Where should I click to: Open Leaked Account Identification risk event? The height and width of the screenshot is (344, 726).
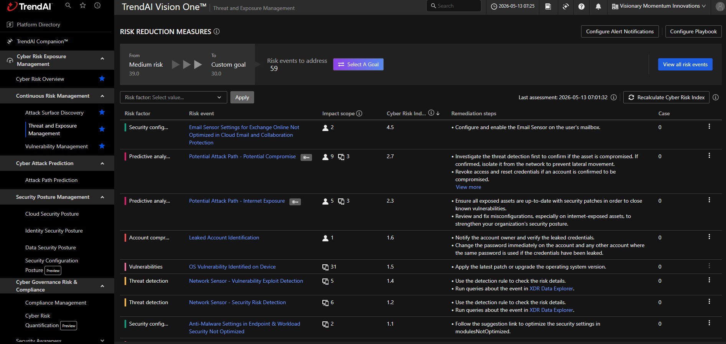tap(224, 238)
